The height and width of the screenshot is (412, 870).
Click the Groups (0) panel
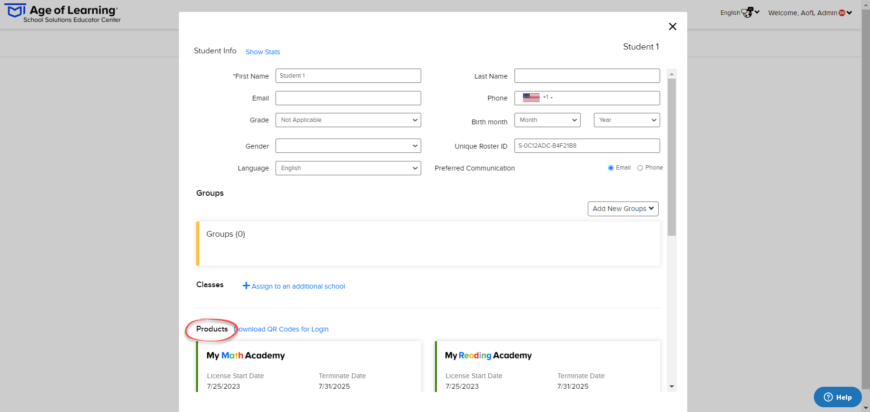point(428,243)
